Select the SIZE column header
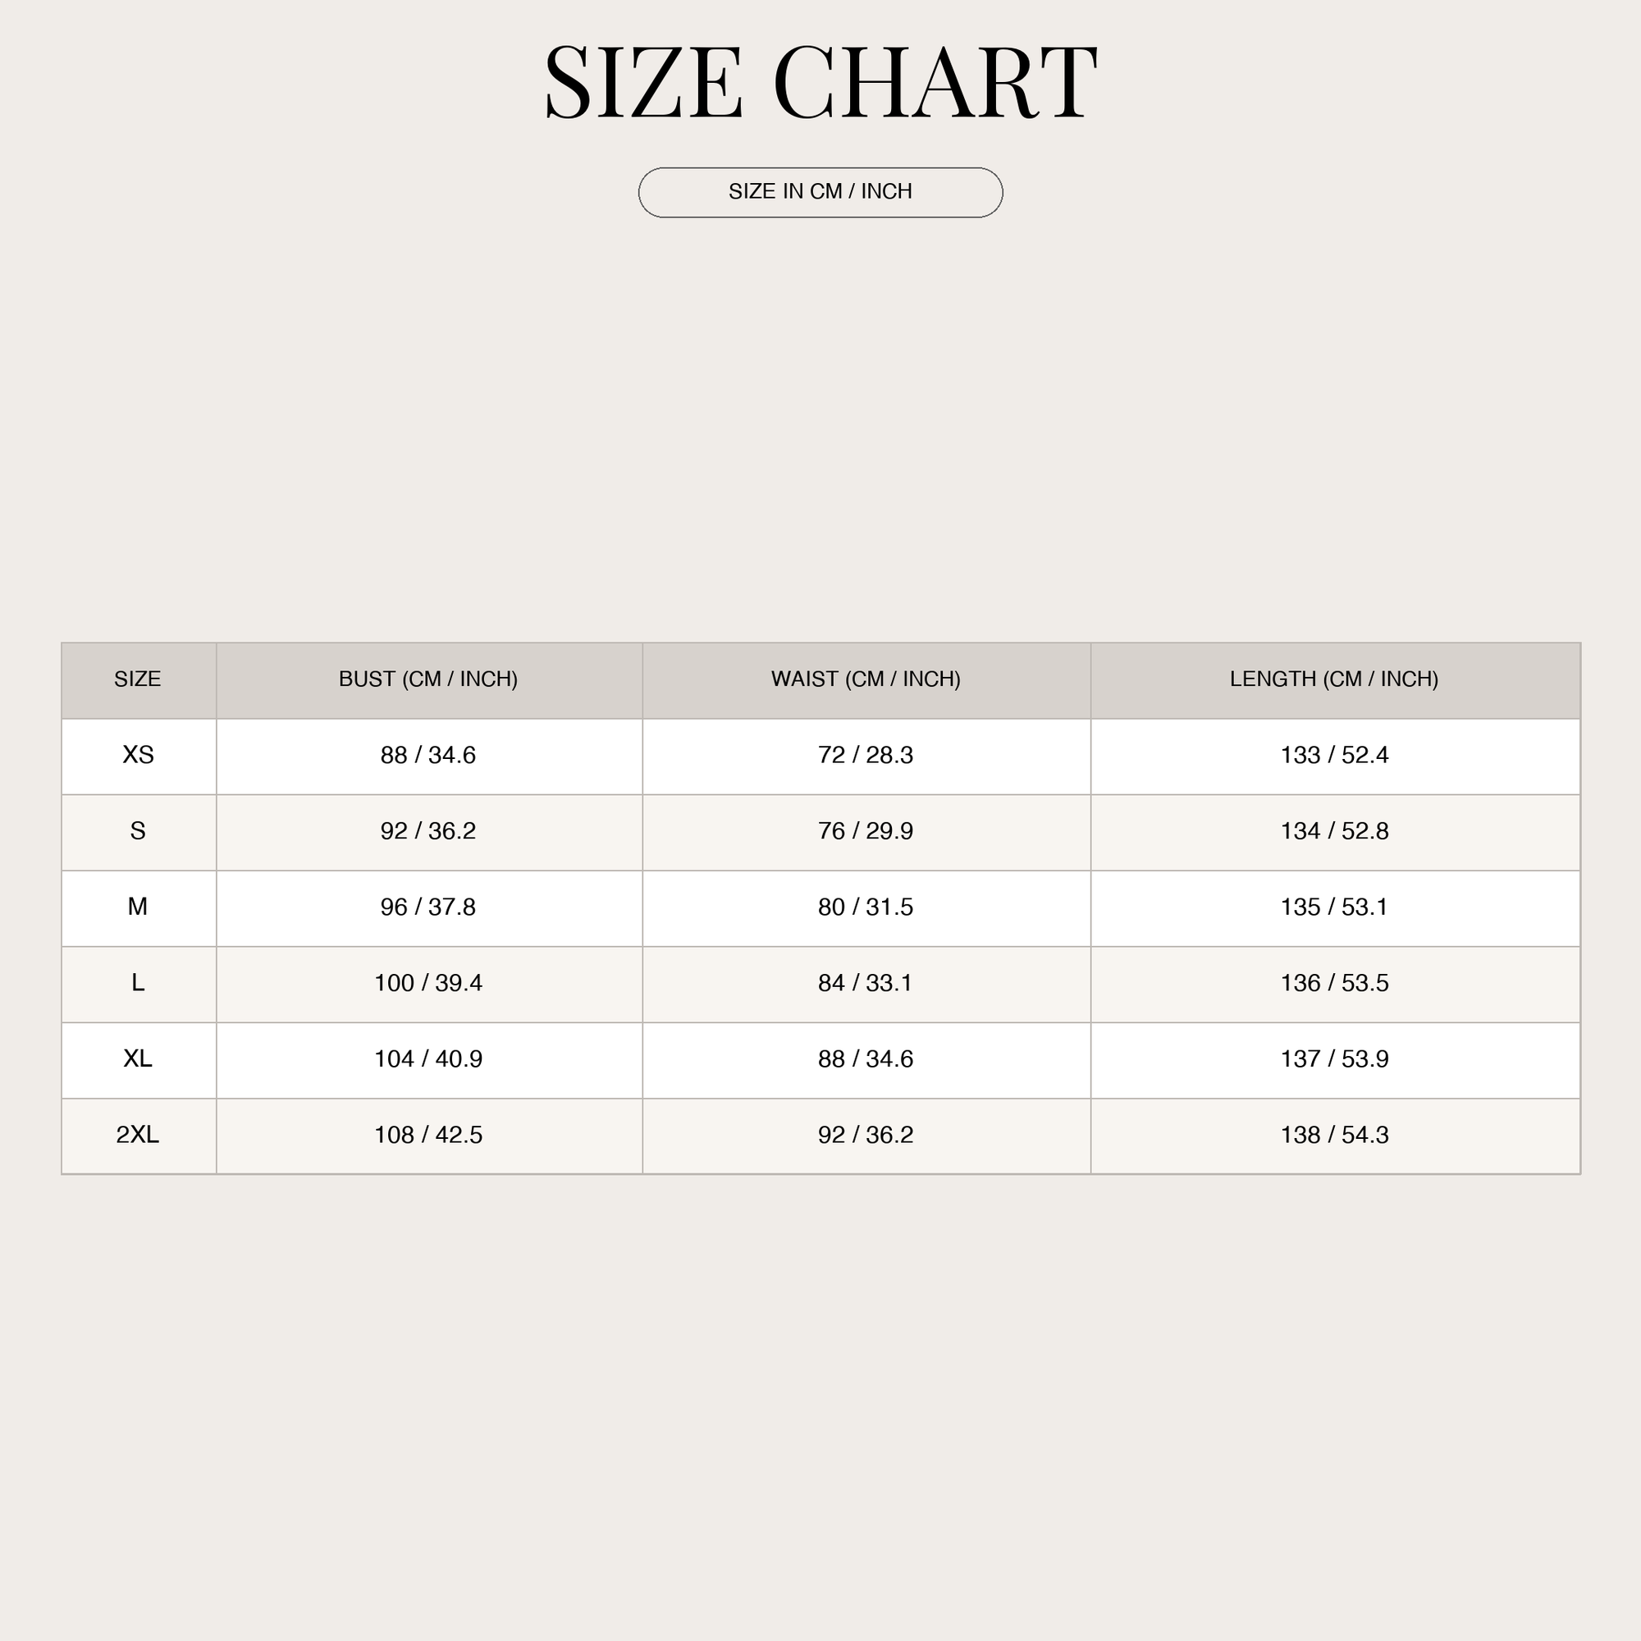This screenshot has height=1641, width=1641. pyautogui.click(x=138, y=679)
